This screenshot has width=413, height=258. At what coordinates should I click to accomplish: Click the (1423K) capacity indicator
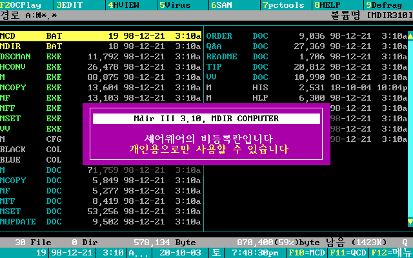tap(369, 243)
